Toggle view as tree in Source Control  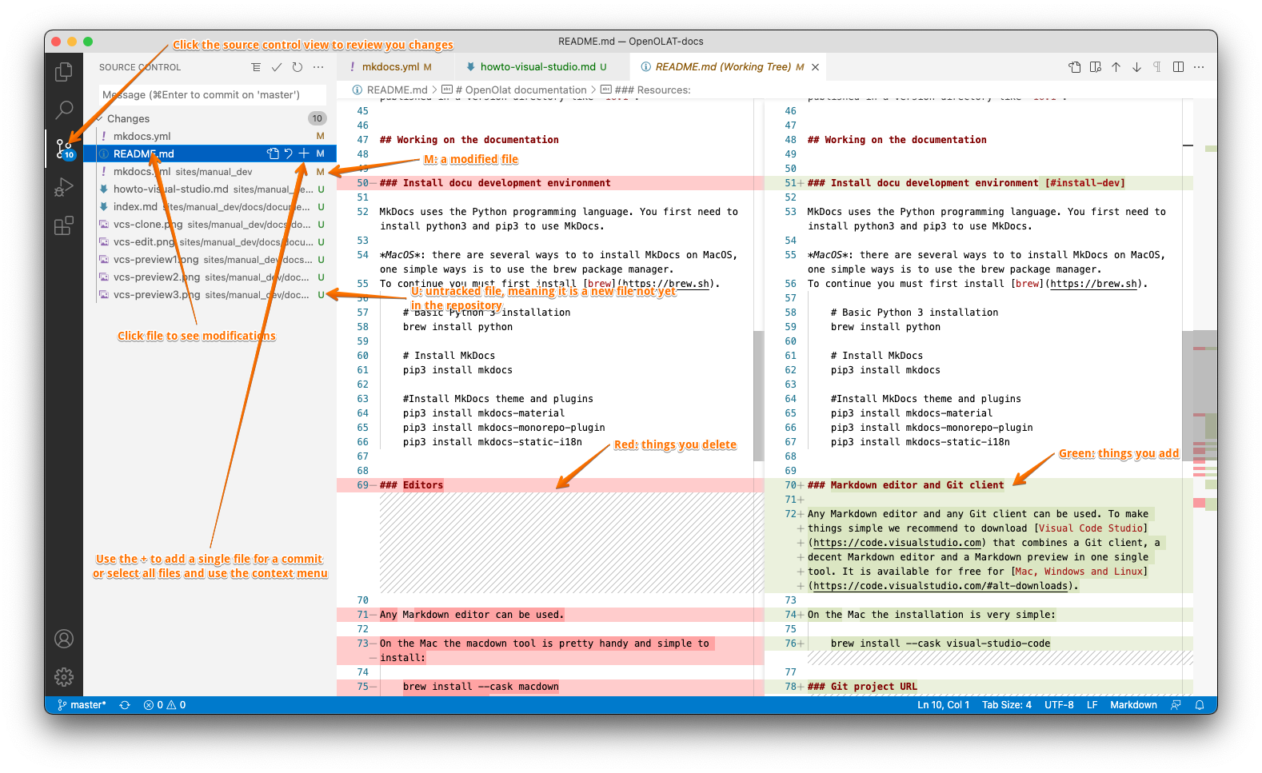(x=256, y=67)
